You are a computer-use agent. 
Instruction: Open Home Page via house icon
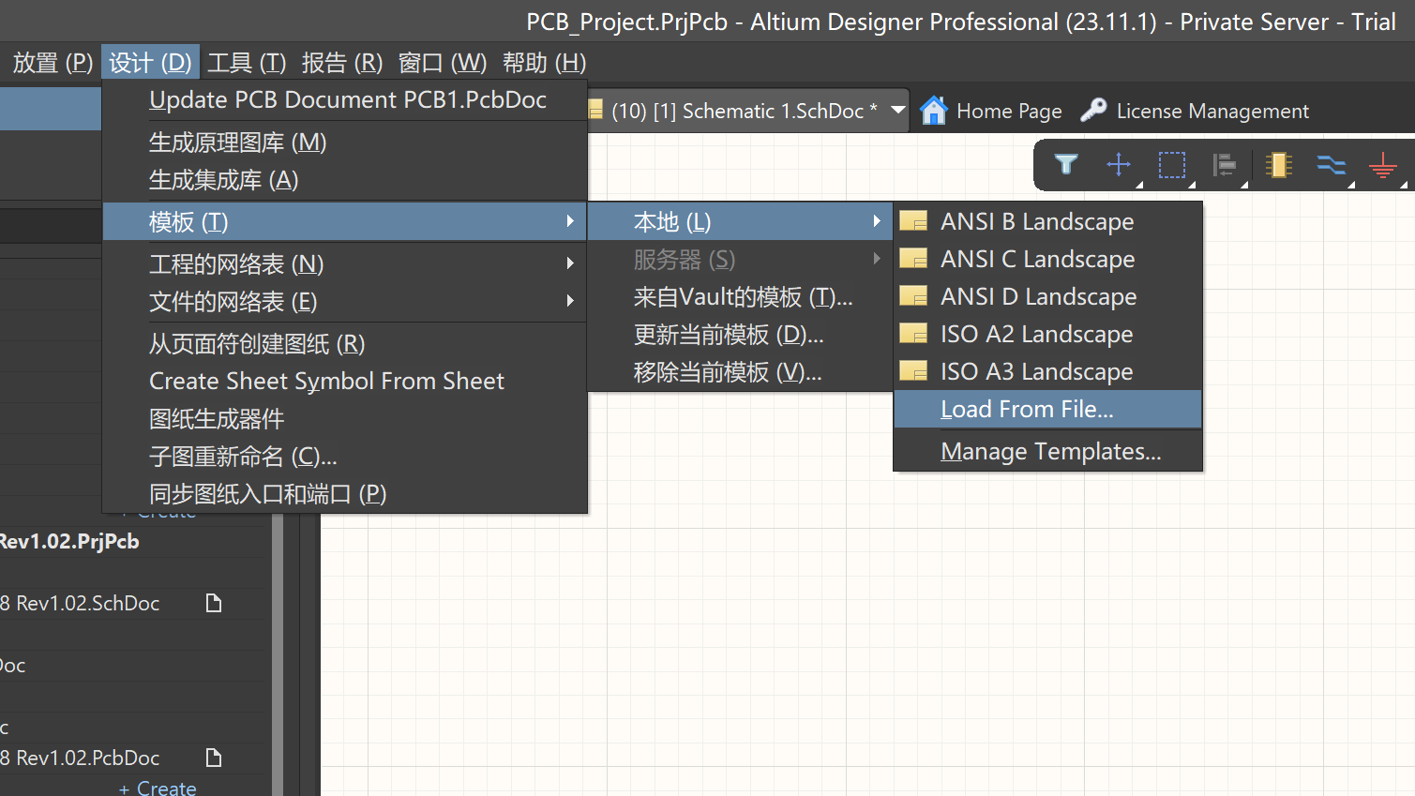tap(934, 111)
